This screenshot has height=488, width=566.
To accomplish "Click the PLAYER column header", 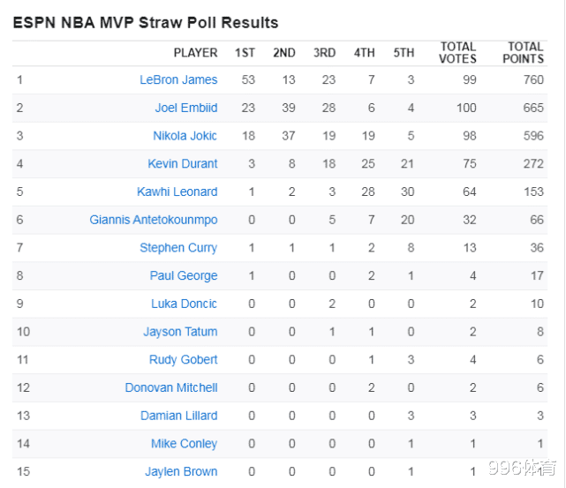I will pos(195,53).
